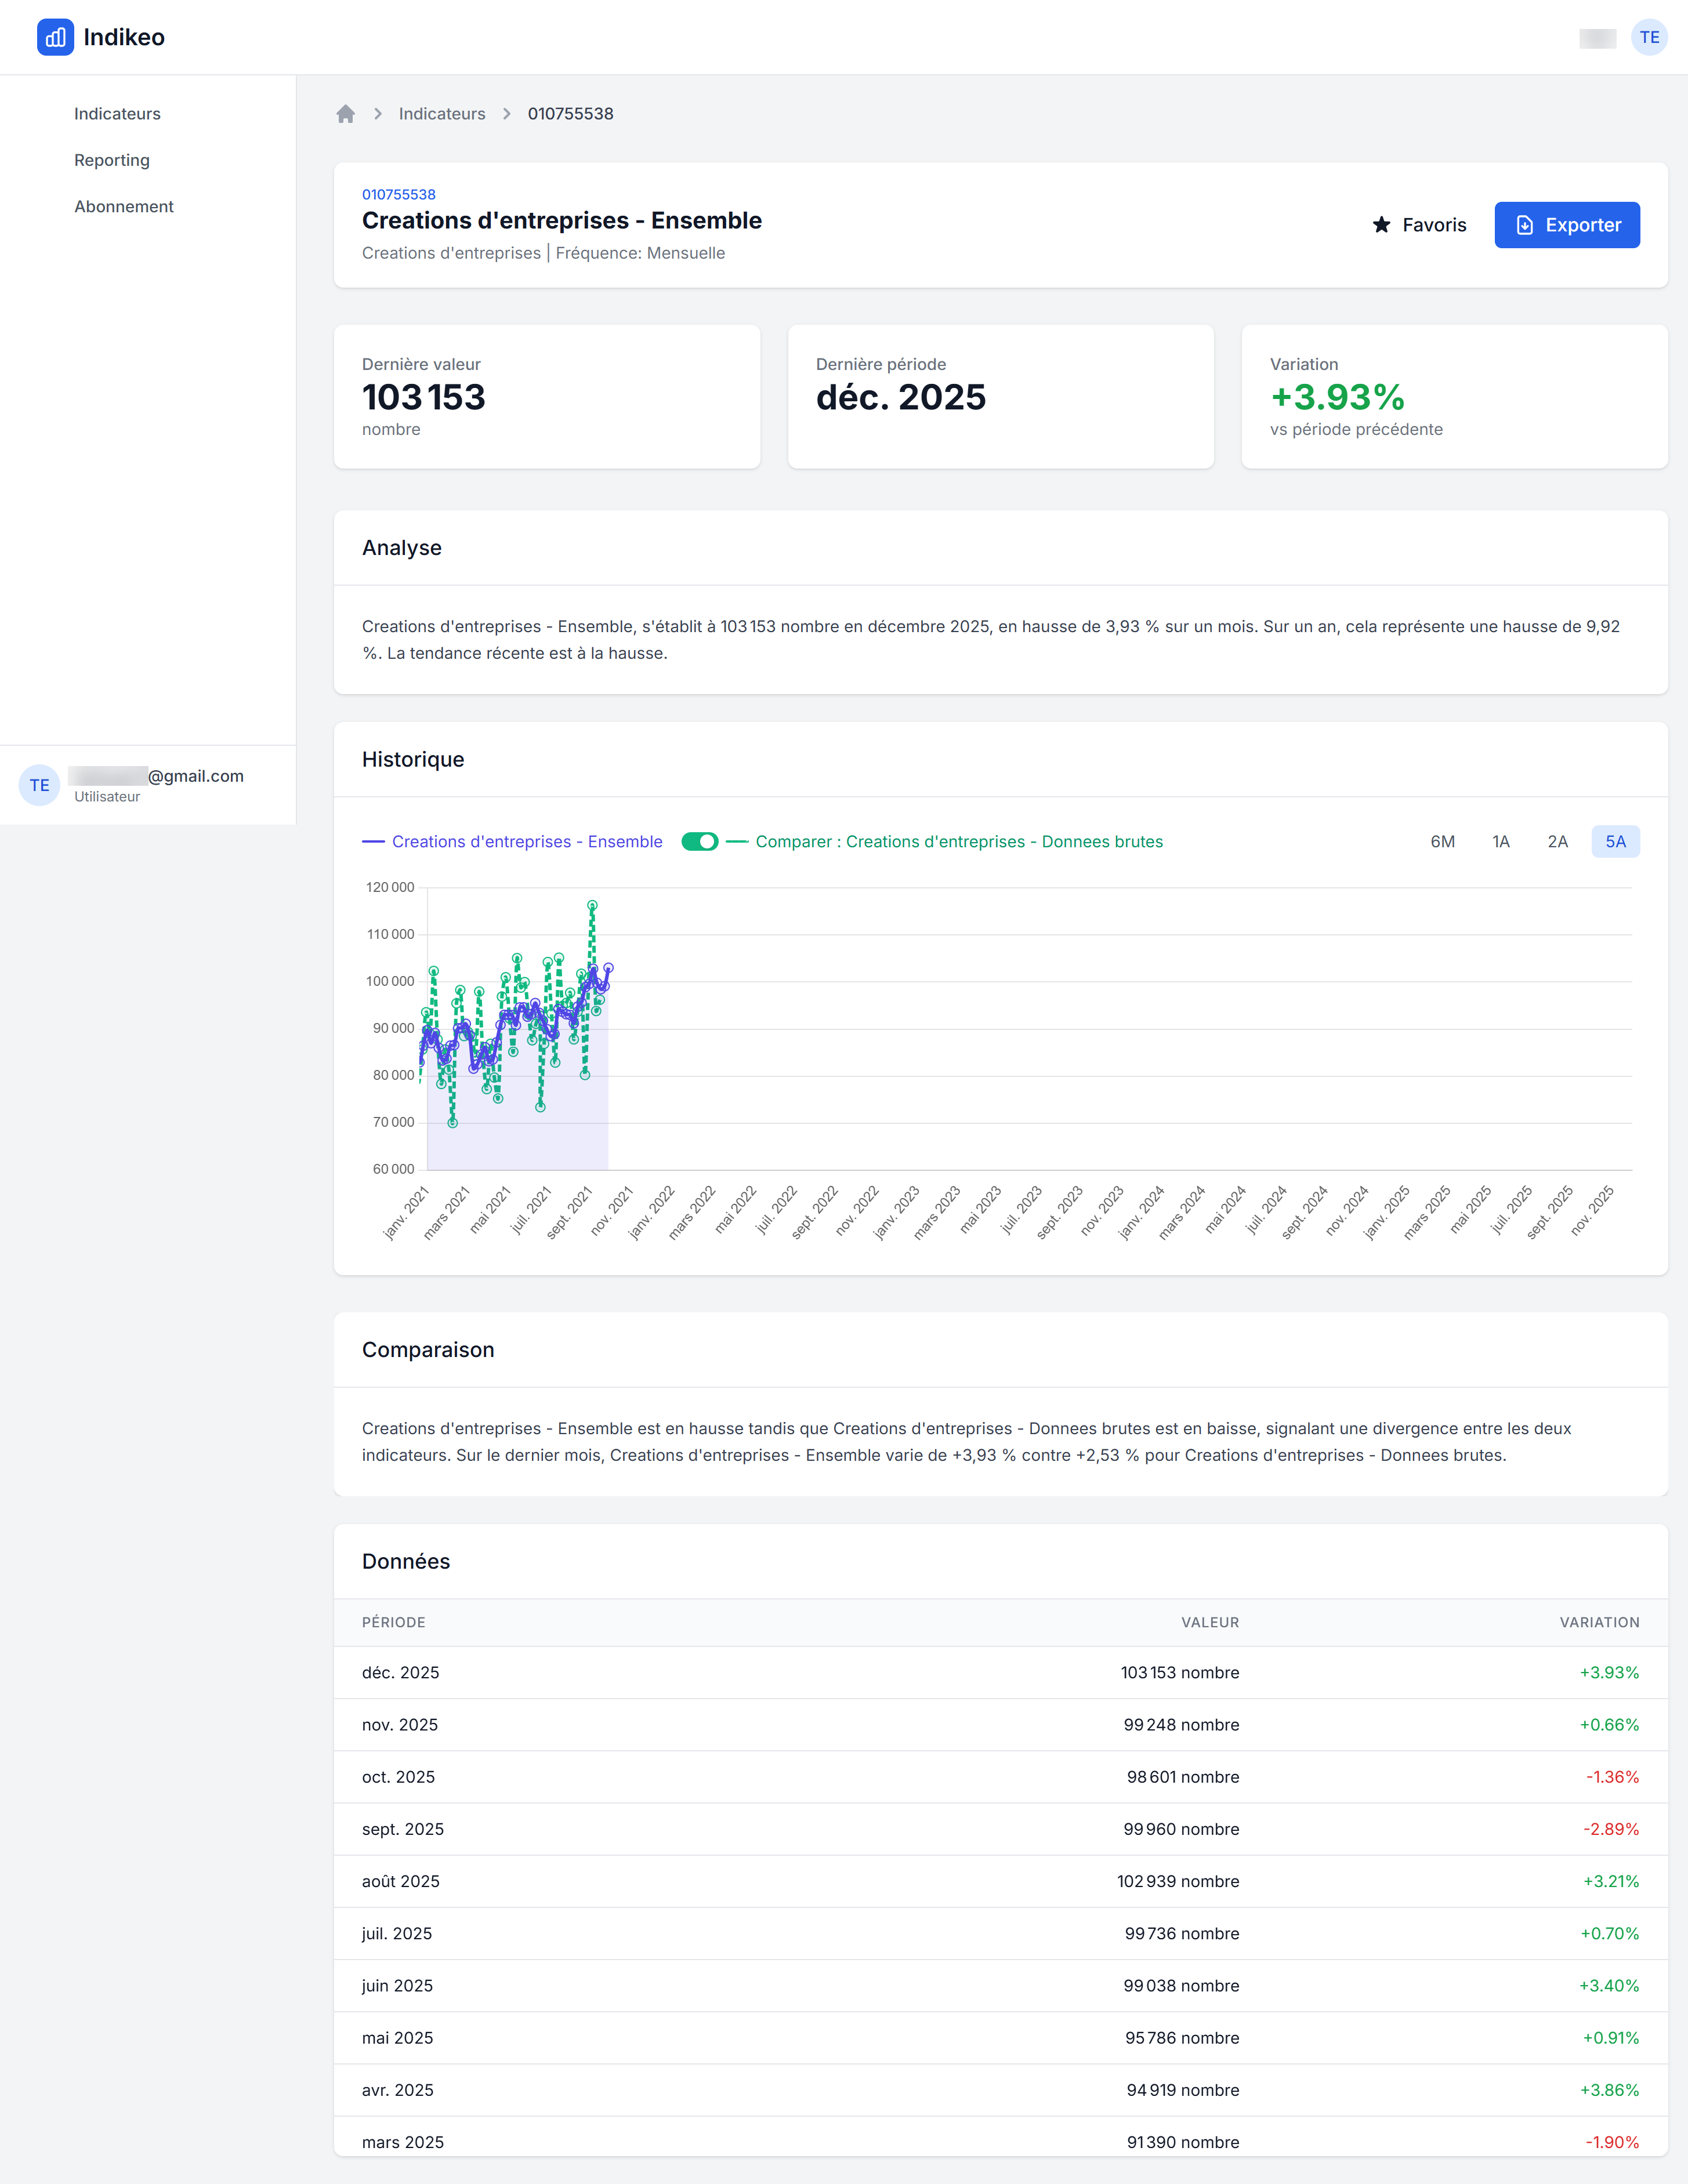Screen dimensions: 1688x2184
Task: Click the blue 010755538 indicator code link
Action: click(x=398, y=194)
